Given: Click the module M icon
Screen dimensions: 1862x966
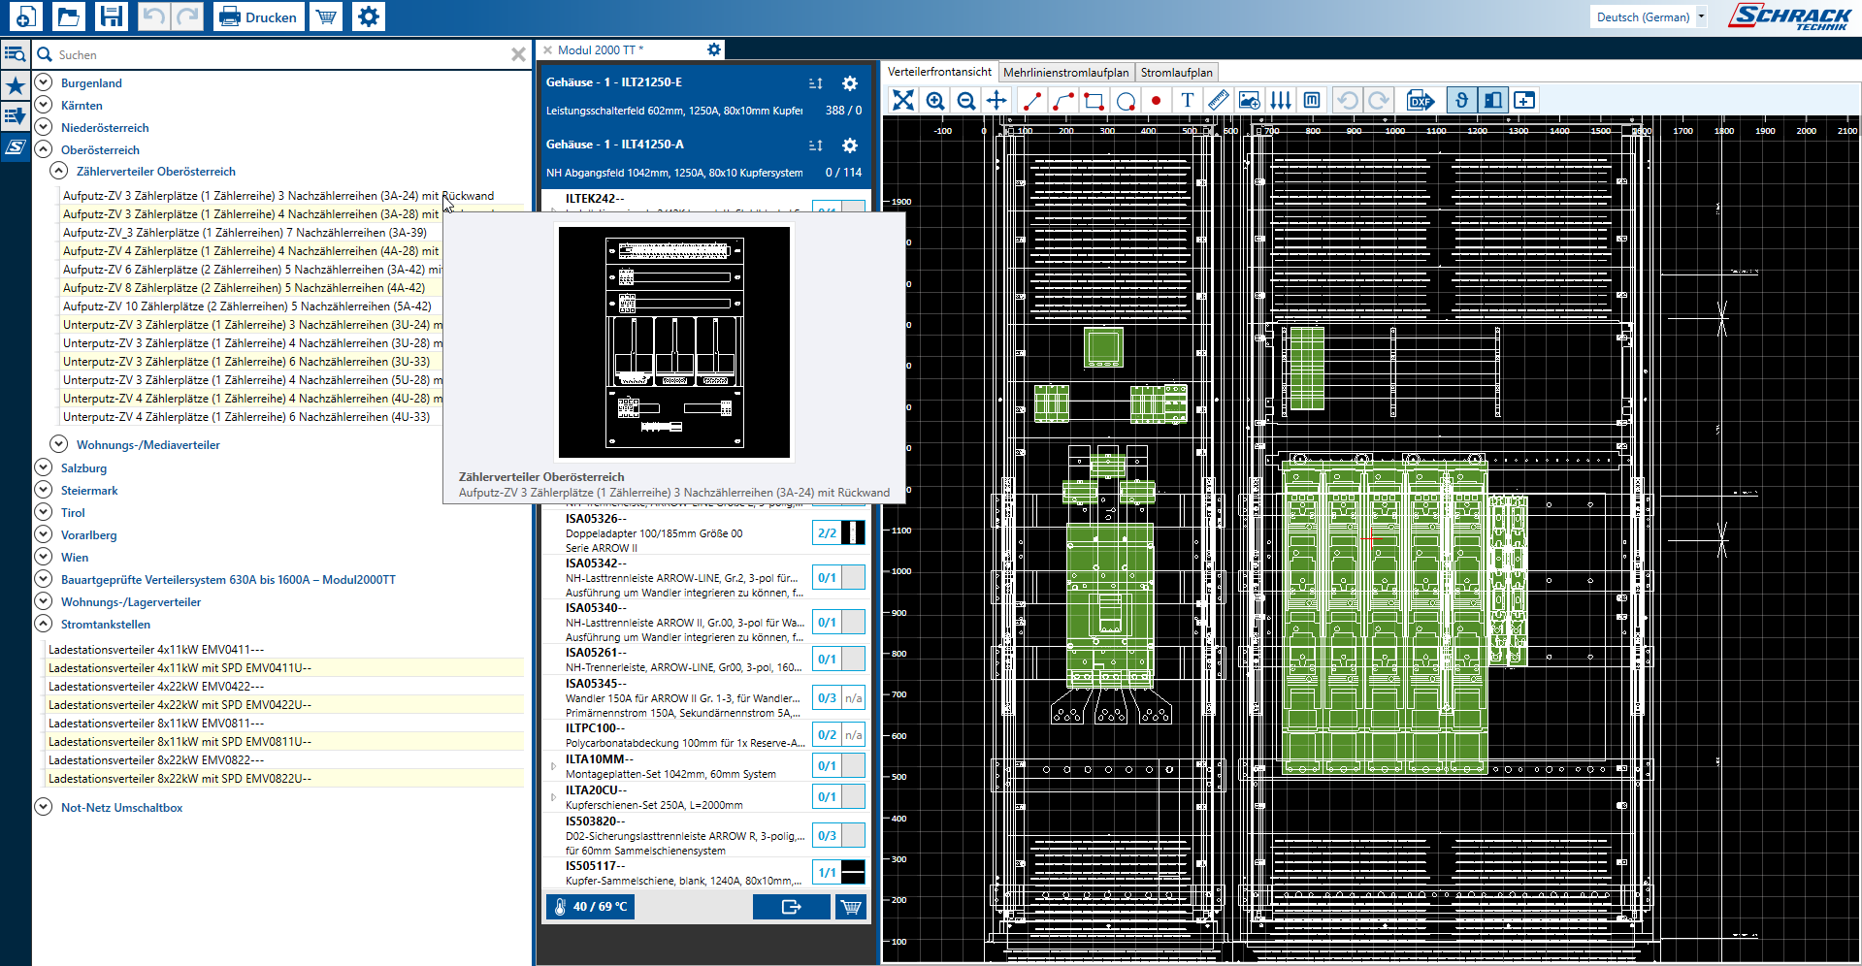Looking at the screenshot, I should click(1312, 100).
